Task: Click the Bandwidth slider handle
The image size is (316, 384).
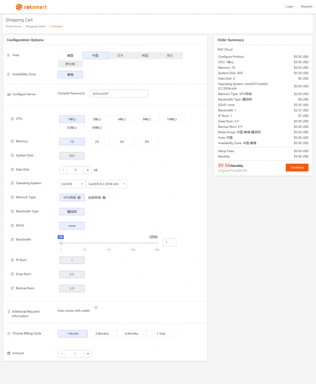Action: [x=61, y=243]
